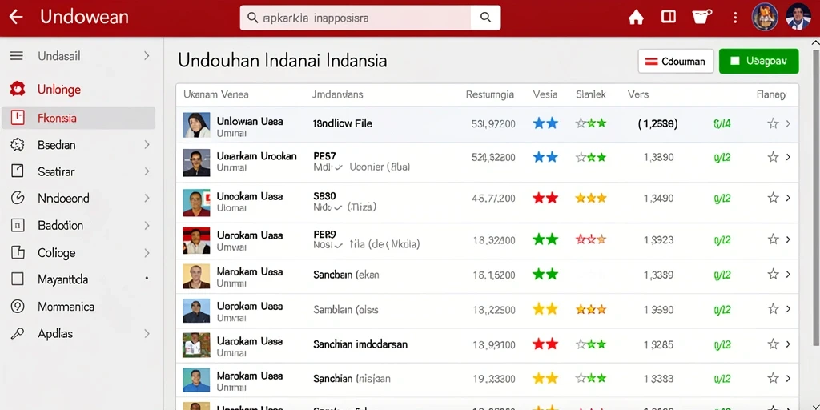
Task: Toggle favorite star for Sancbain (ekan row
Action: [773, 274]
